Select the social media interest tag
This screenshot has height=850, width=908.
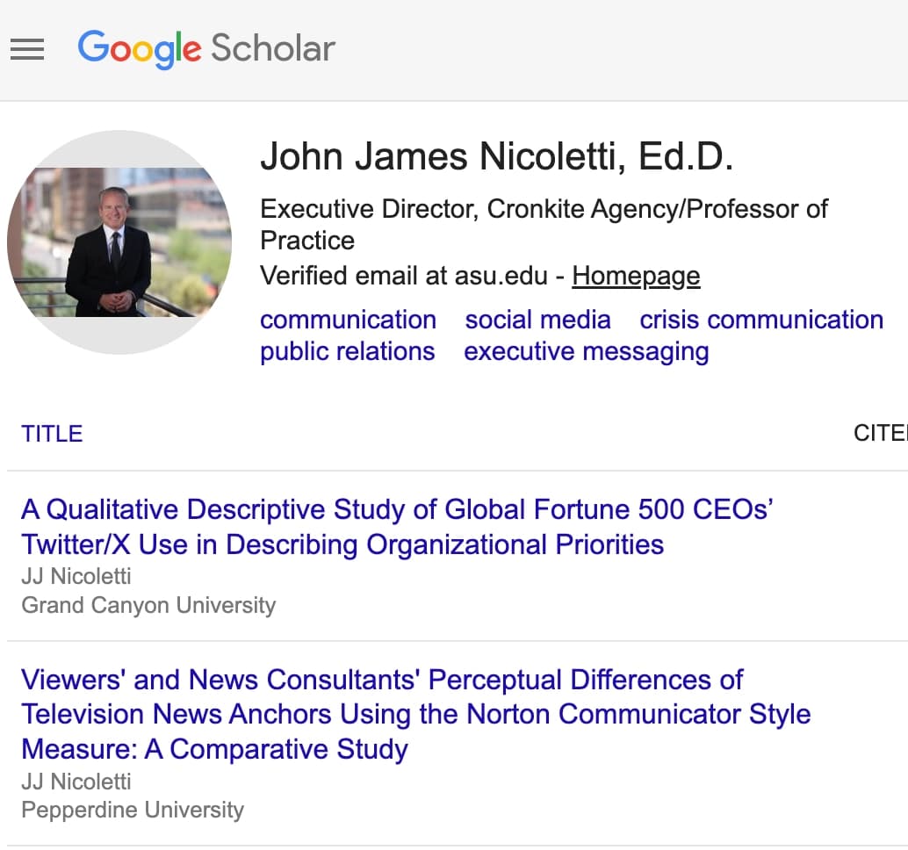coord(537,320)
